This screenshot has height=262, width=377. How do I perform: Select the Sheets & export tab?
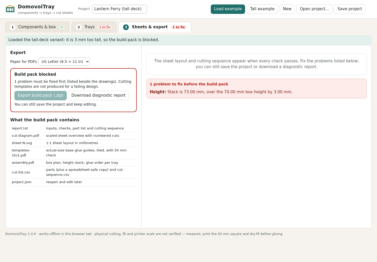pos(155,27)
